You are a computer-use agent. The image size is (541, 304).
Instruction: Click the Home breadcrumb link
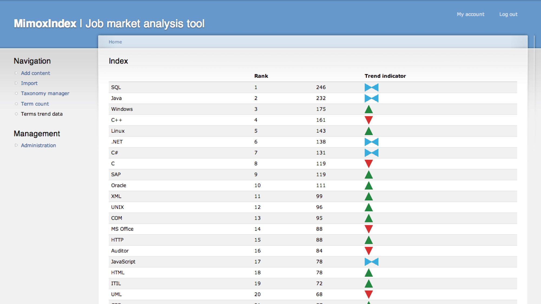click(x=115, y=42)
